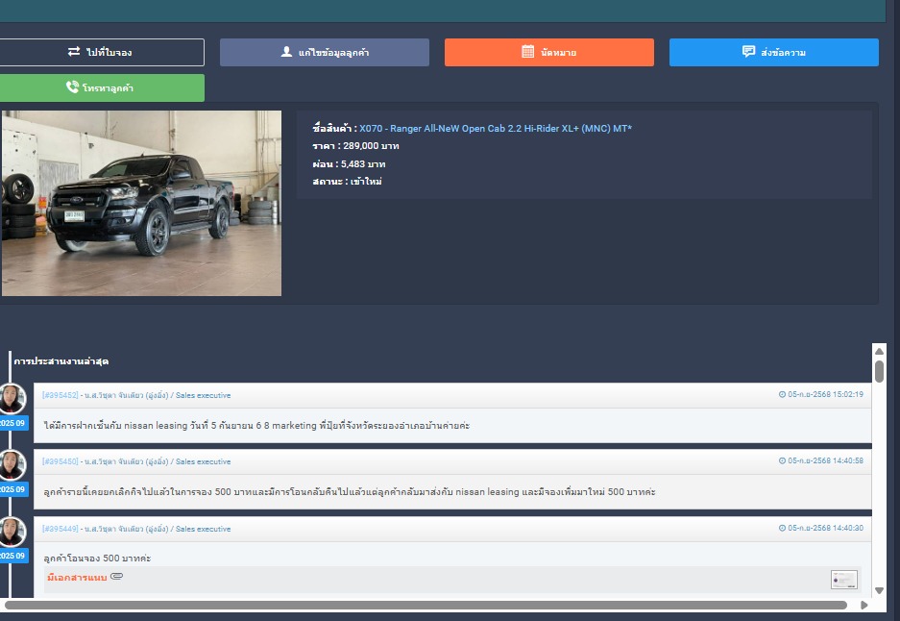Open activity entry #395452 link
Viewport: 900px width, 621px height.
click(x=60, y=395)
